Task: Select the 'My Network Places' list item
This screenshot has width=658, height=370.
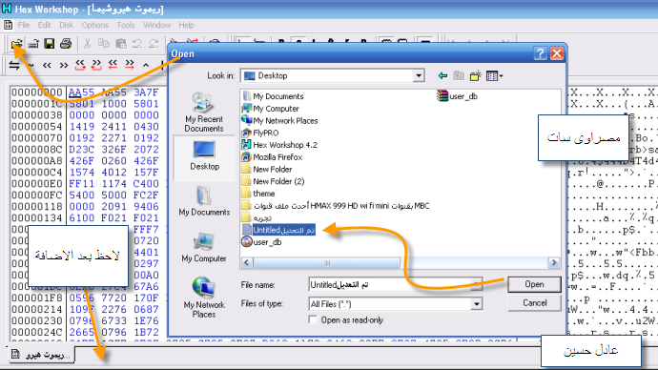Action: [x=280, y=120]
